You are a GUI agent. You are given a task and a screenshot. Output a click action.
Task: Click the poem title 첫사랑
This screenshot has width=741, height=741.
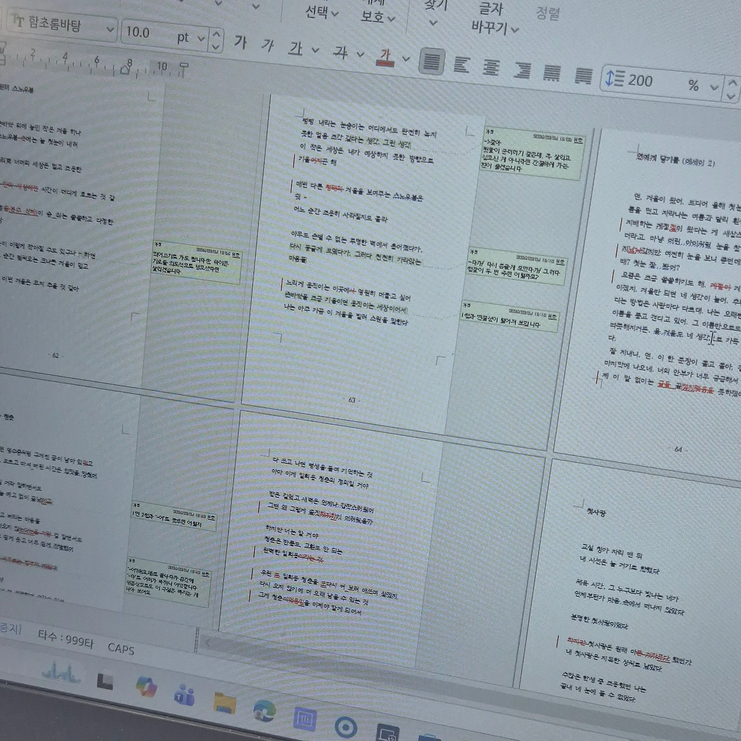[596, 512]
